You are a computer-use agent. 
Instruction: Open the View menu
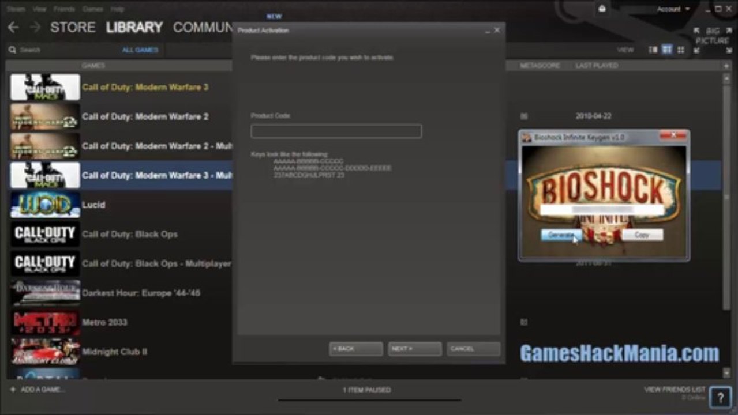(39, 9)
